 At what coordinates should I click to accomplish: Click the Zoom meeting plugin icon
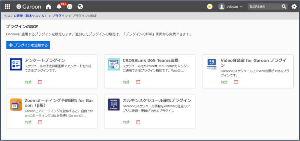[x=16, y=105]
